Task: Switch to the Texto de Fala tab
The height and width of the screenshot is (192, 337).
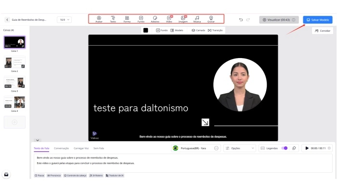Action: point(41,148)
